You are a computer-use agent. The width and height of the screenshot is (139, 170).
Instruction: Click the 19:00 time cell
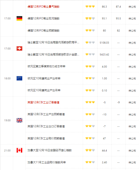coord(7,120)
